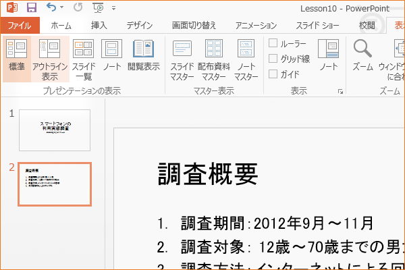Click the 調査期間 list item text
Screen dimensions: 405x270
(277, 223)
